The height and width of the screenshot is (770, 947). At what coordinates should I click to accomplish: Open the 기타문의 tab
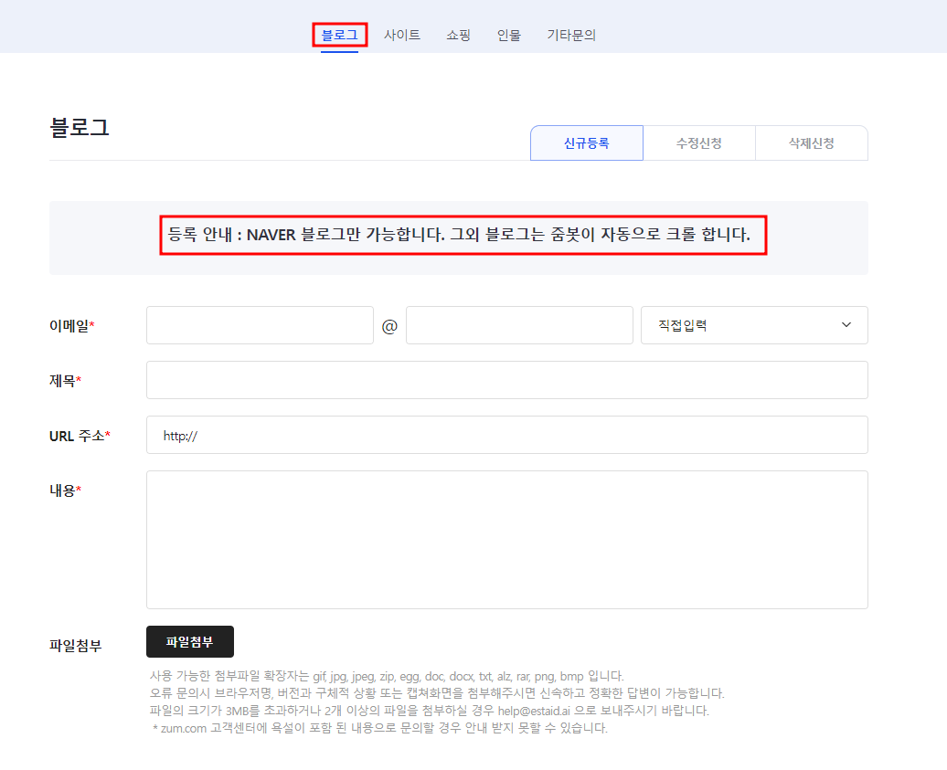(x=571, y=35)
